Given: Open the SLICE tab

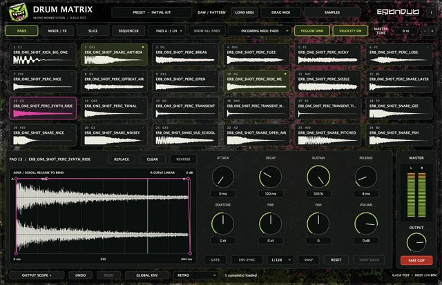Looking at the screenshot, I should point(93,30).
